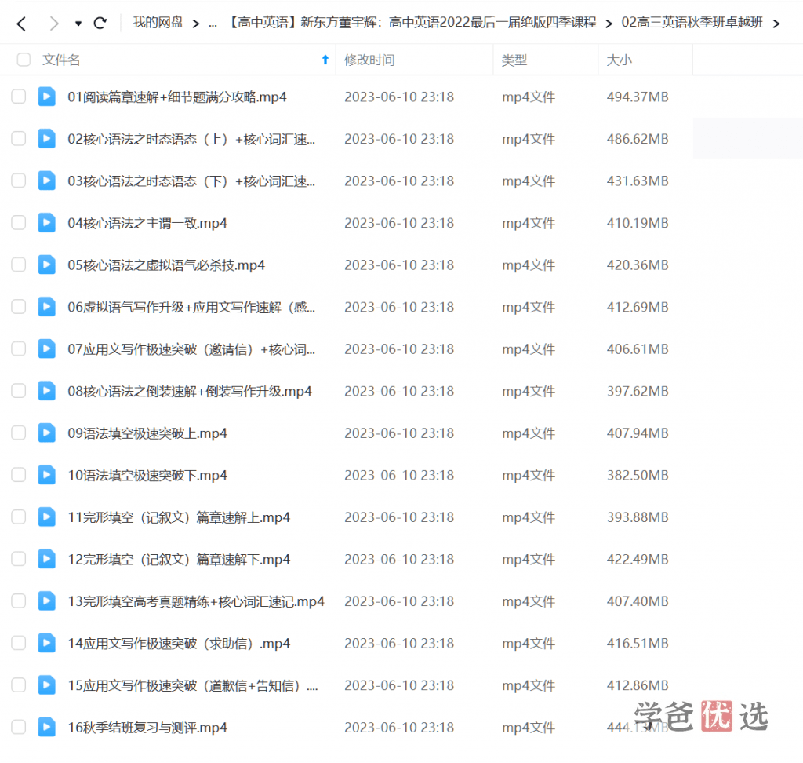803x763 pixels.
Task: Go back with the left arrow
Action: pos(21,24)
